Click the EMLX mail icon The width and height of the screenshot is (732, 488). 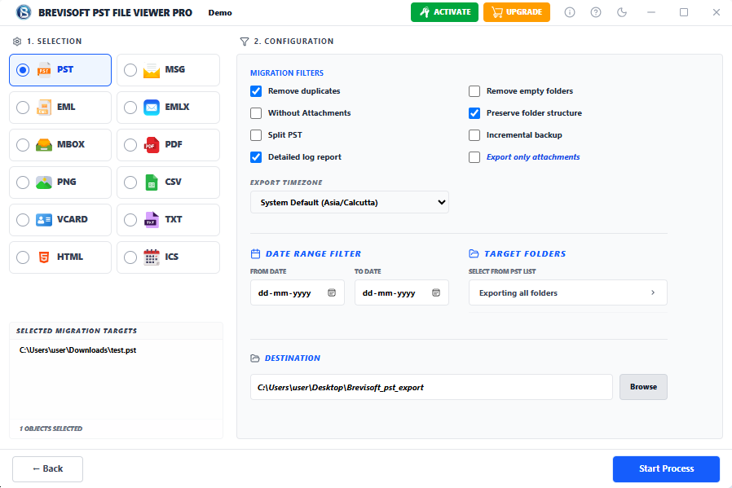(152, 108)
